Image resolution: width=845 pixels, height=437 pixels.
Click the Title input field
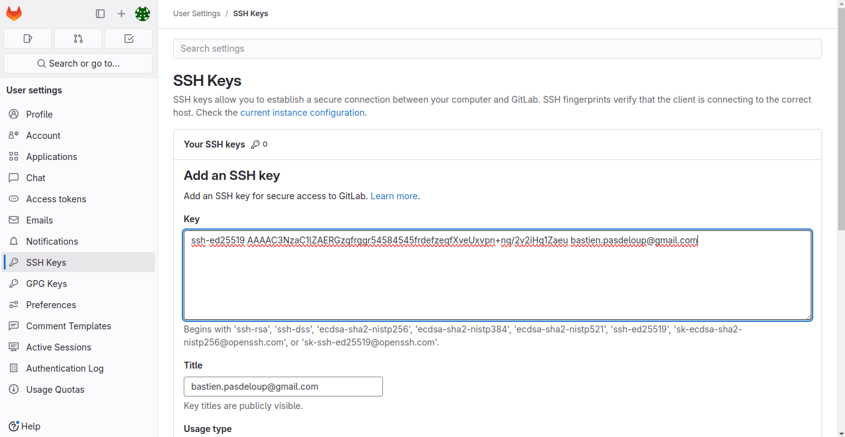(x=283, y=387)
